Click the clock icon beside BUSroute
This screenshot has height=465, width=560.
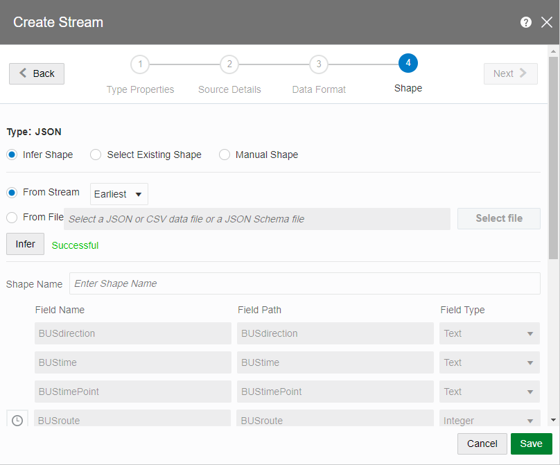pos(17,420)
